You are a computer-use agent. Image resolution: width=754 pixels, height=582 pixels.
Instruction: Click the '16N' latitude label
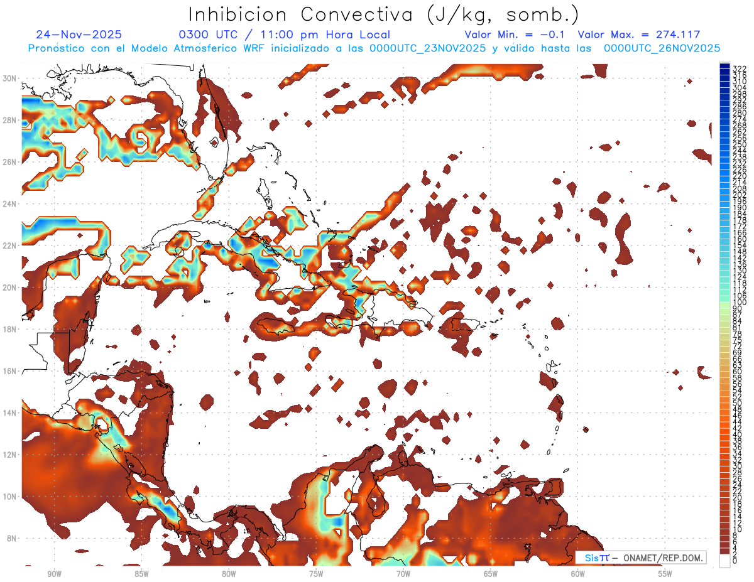click(x=10, y=371)
